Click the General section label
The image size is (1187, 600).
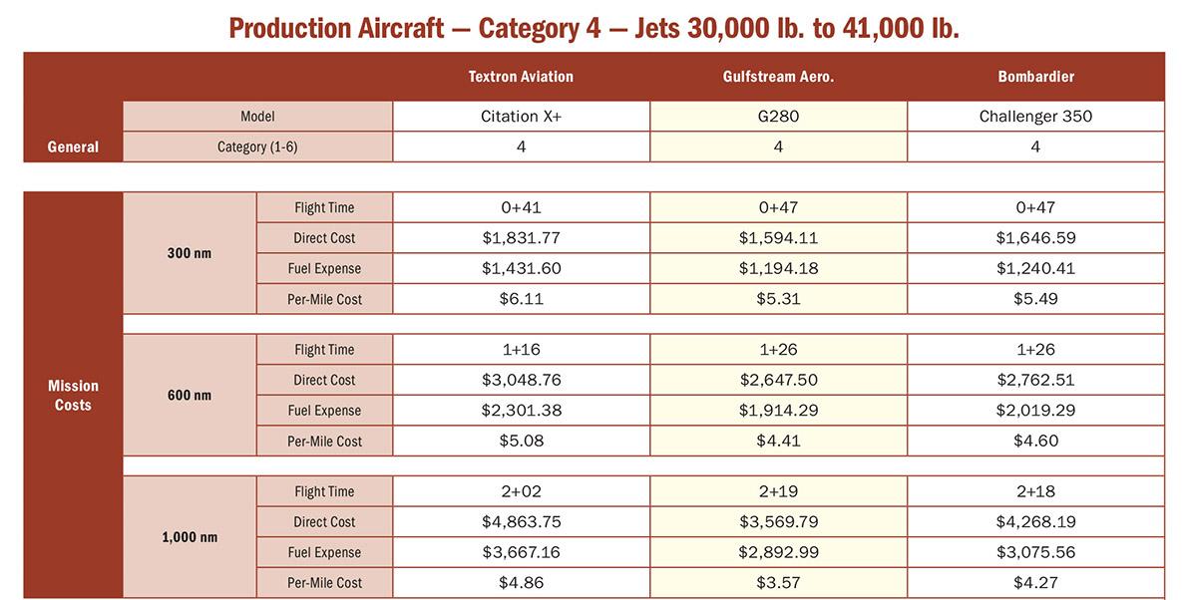(x=73, y=147)
